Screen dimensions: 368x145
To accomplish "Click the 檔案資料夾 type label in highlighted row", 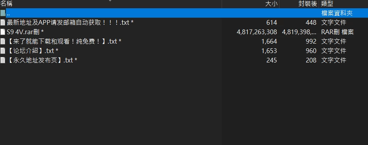I will coord(337,13).
